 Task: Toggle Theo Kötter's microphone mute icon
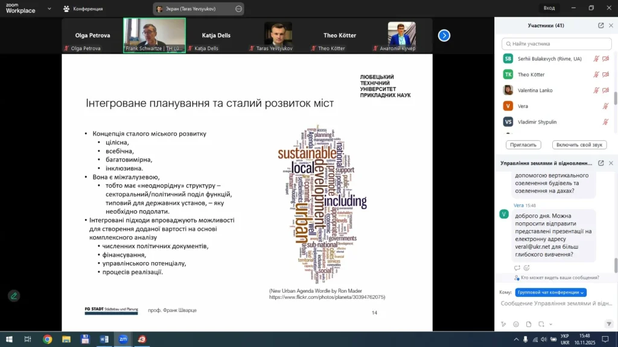click(x=596, y=75)
